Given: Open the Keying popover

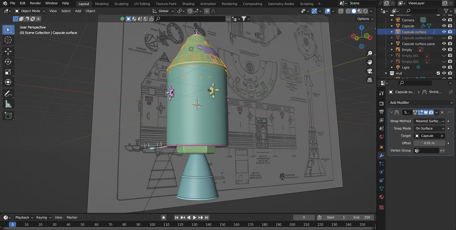Looking at the screenshot, I should coord(43,218).
